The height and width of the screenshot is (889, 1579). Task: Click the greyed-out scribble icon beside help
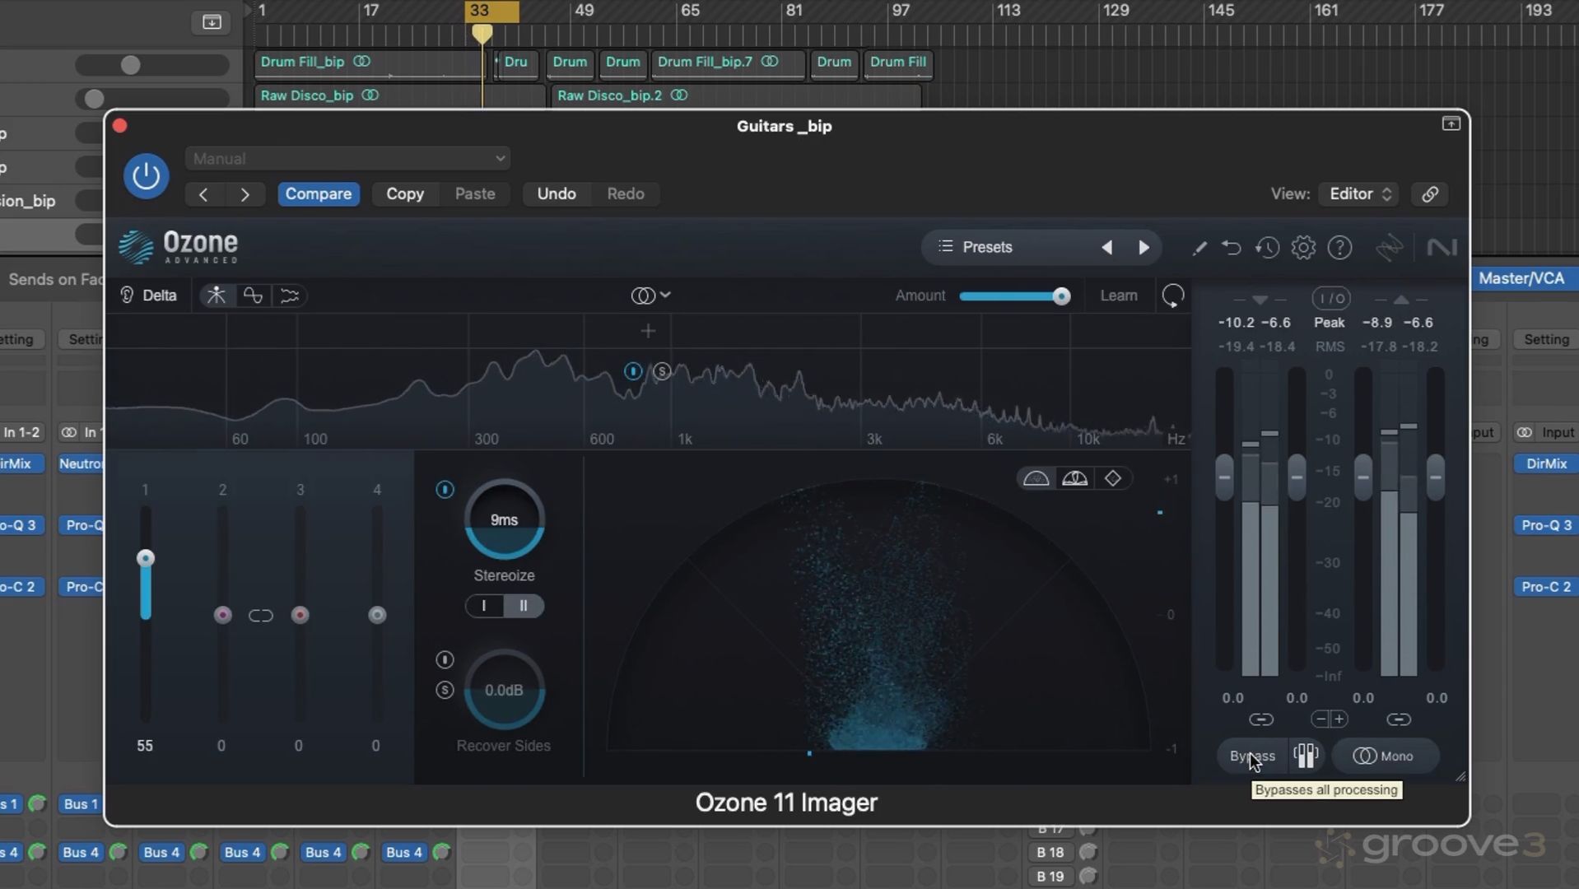tap(1389, 248)
